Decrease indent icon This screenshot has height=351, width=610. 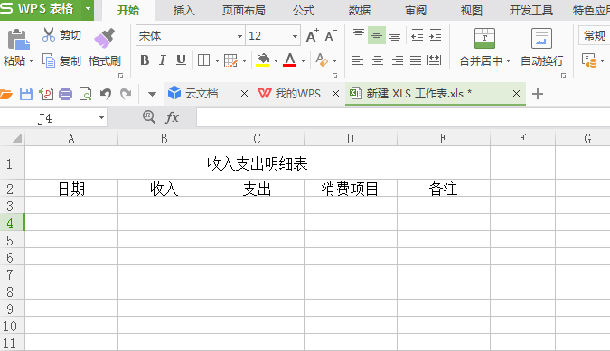[417, 35]
